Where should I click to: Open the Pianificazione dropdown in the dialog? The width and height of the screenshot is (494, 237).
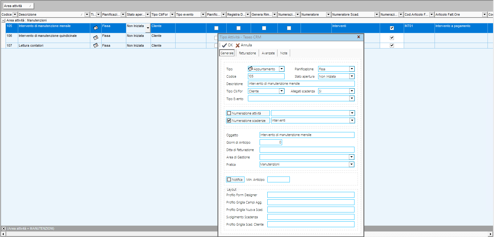pos(352,69)
